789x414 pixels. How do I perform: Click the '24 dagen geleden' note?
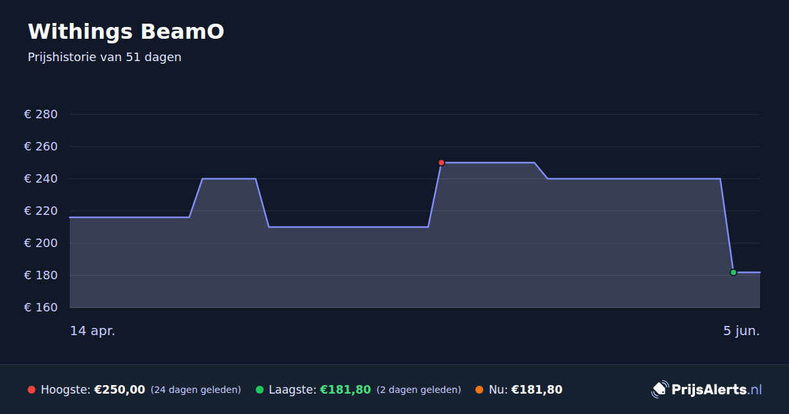coord(196,390)
